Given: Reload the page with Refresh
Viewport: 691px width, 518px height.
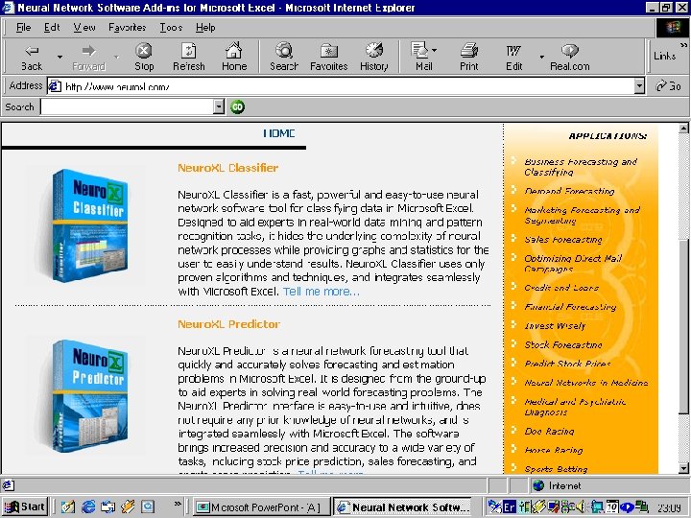Looking at the screenshot, I should pos(189,58).
